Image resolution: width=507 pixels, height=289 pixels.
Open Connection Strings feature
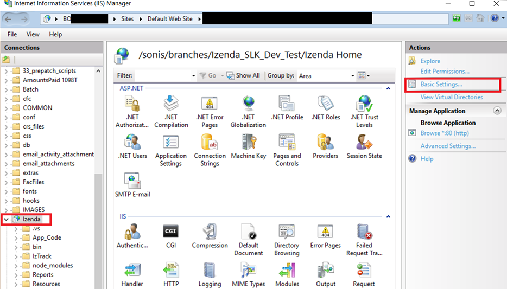(x=210, y=151)
